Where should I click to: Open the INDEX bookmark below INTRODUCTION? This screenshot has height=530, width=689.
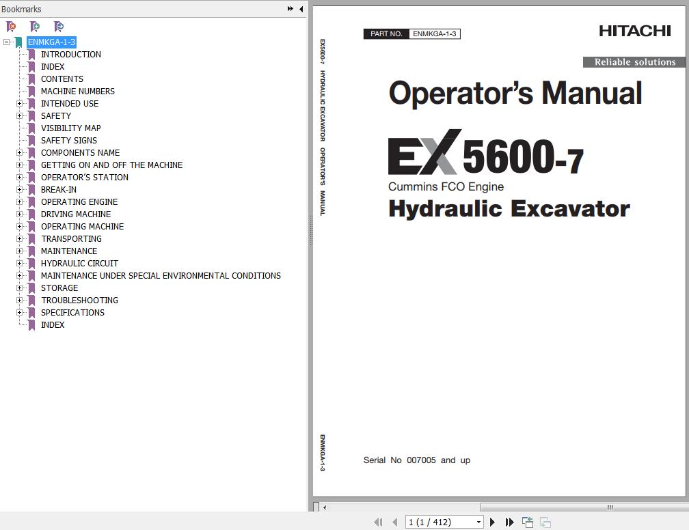click(x=53, y=67)
